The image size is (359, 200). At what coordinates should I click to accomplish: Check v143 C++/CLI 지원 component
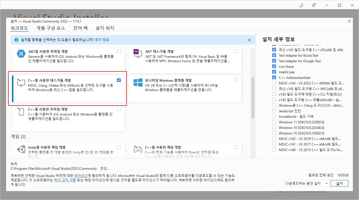pos(274,94)
